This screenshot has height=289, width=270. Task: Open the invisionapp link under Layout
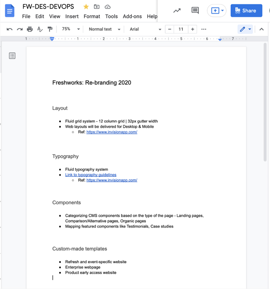pos(112,132)
